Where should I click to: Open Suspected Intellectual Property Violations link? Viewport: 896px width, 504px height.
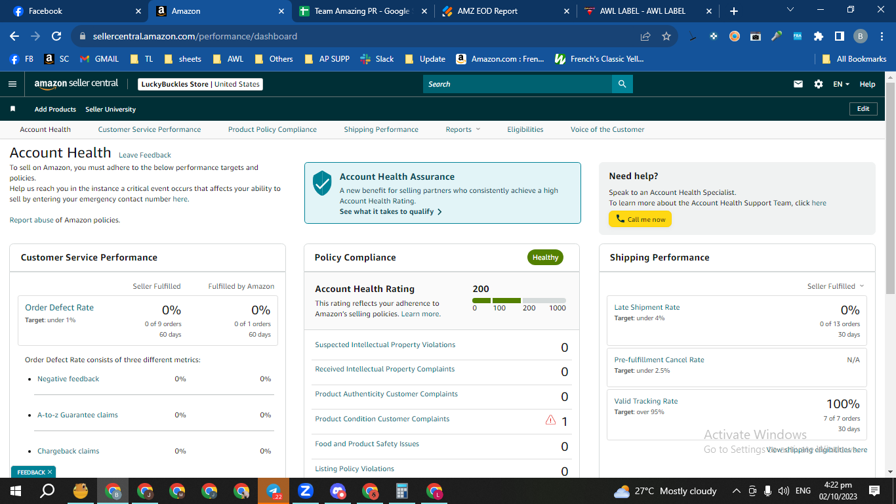click(x=385, y=345)
